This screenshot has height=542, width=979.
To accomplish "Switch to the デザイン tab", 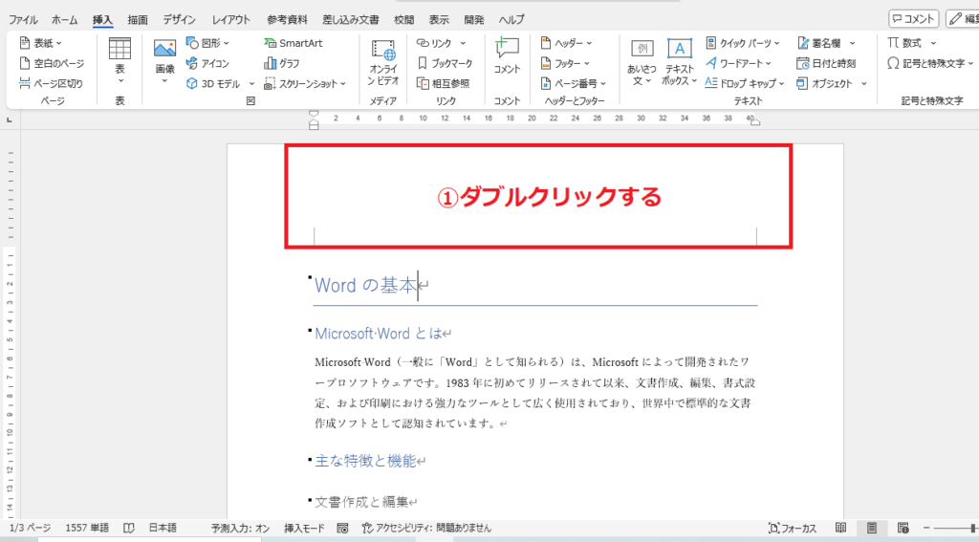I will [179, 19].
